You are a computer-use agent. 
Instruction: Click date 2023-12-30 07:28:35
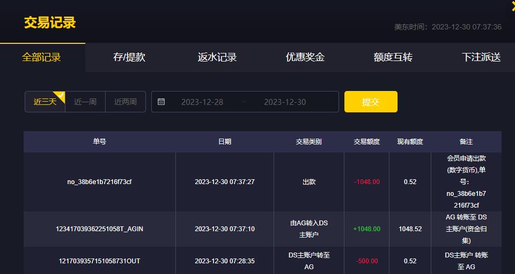coord(225,261)
